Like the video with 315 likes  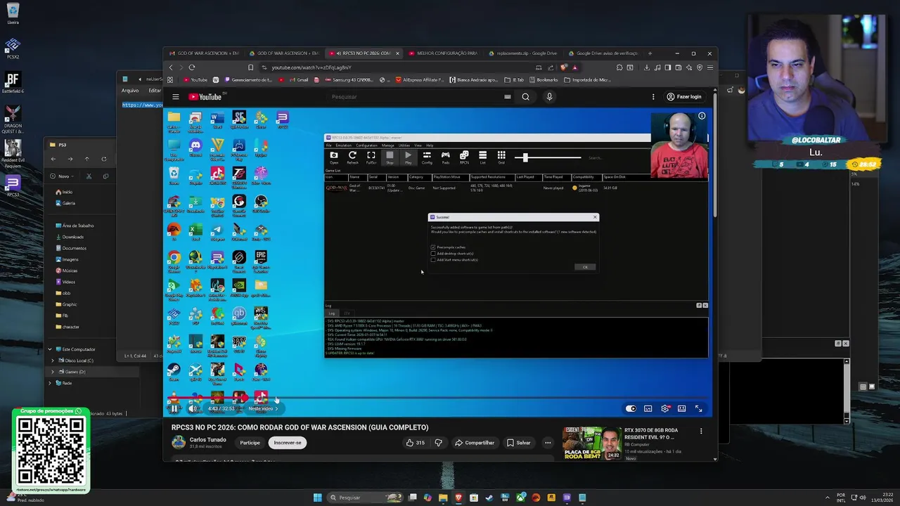click(415, 443)
